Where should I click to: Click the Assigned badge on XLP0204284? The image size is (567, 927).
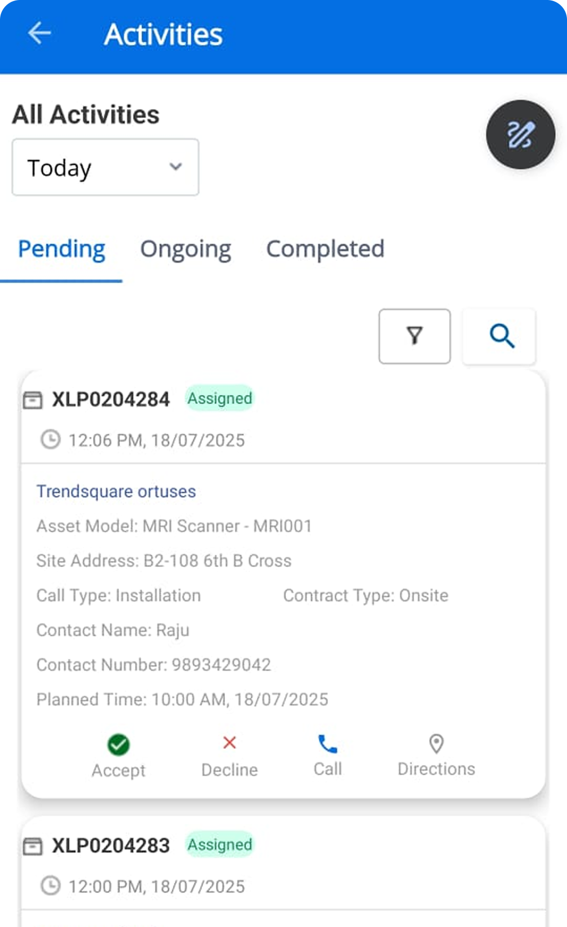pyautogui.click(x=220, y=398)
